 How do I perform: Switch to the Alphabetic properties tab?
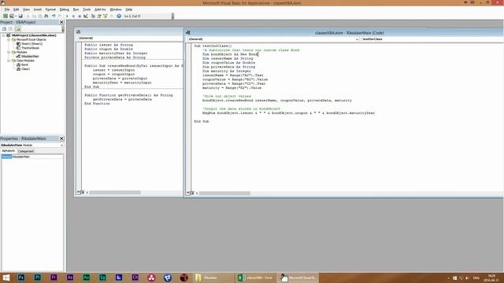(x=8, y=151)
